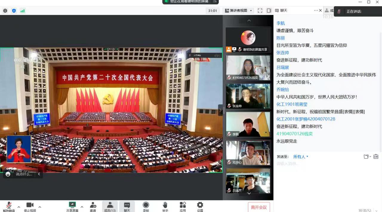Image resolution: width=382 pixels, height=212 pixels.
Task: Stop video using the camera icon
Action: (30, 205)
